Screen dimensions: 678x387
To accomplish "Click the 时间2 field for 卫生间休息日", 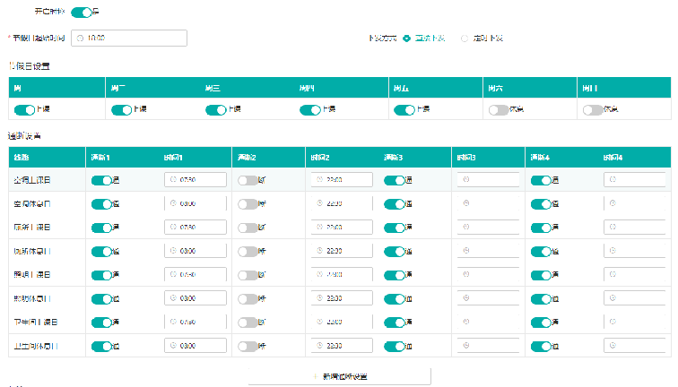I will [342, 346].
